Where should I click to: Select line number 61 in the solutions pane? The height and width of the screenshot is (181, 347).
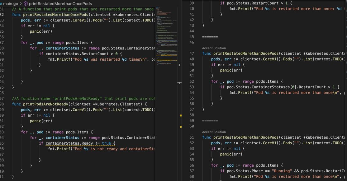coord(192,137)
